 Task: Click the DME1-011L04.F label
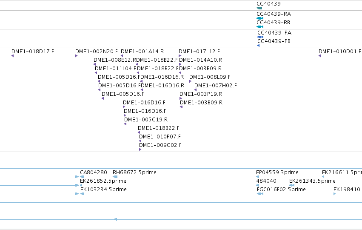pyautogui.click(x=116, y=69)
